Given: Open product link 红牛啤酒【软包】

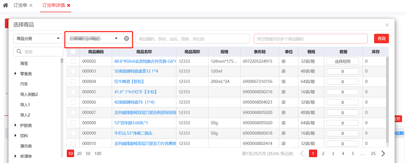Looking at the screenshot, I should 130,82.
